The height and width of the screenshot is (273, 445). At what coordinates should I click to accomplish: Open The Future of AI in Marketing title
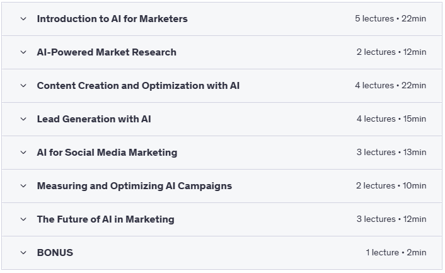coord(105,219)
